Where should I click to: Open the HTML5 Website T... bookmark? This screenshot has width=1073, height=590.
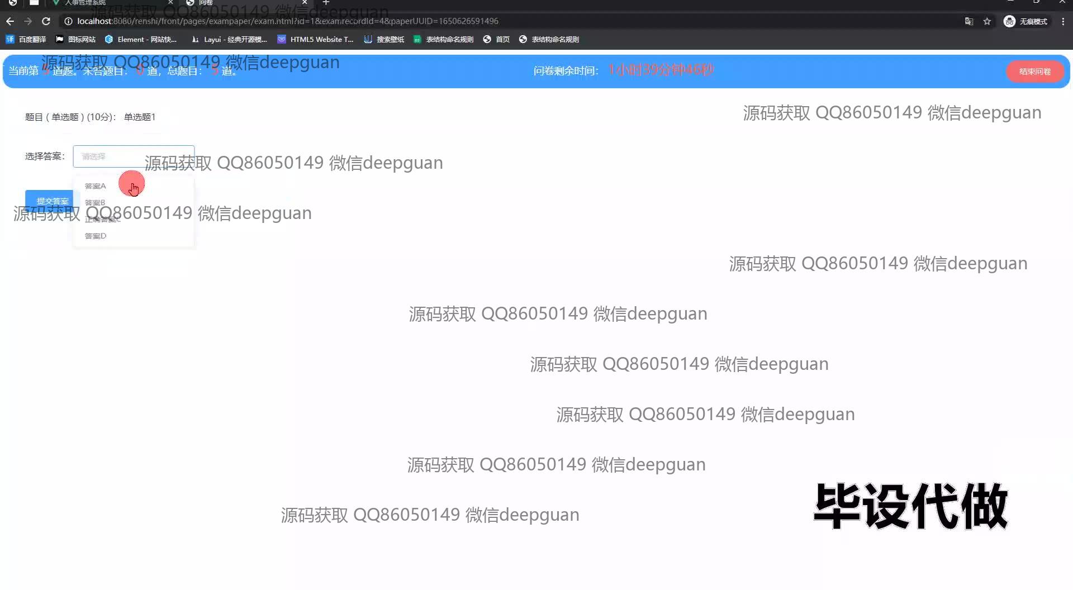coord(316,39)
